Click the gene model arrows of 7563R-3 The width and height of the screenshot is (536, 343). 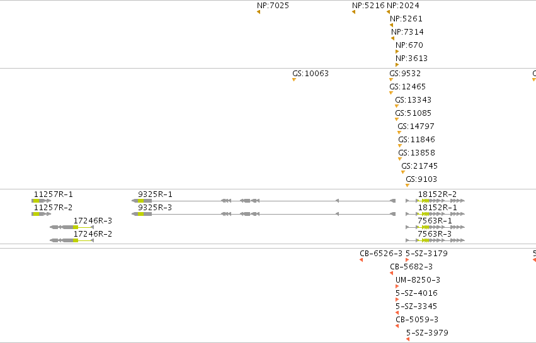pos(435,240)
